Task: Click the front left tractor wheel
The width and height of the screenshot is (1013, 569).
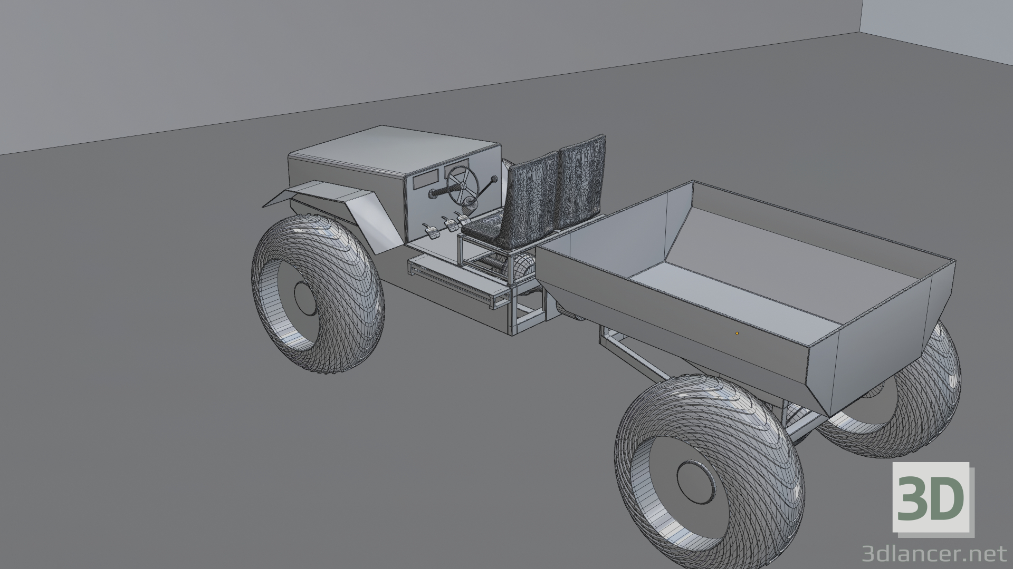Action: 318,293
